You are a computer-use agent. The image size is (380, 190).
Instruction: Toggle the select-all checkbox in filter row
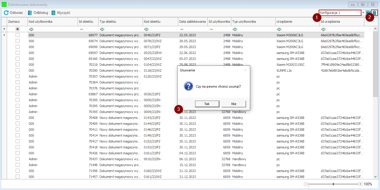(17, 29)
